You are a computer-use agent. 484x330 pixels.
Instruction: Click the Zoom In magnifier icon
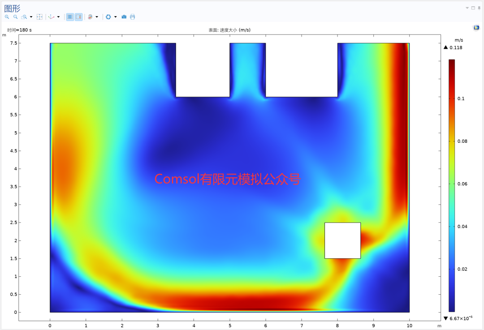7,17
